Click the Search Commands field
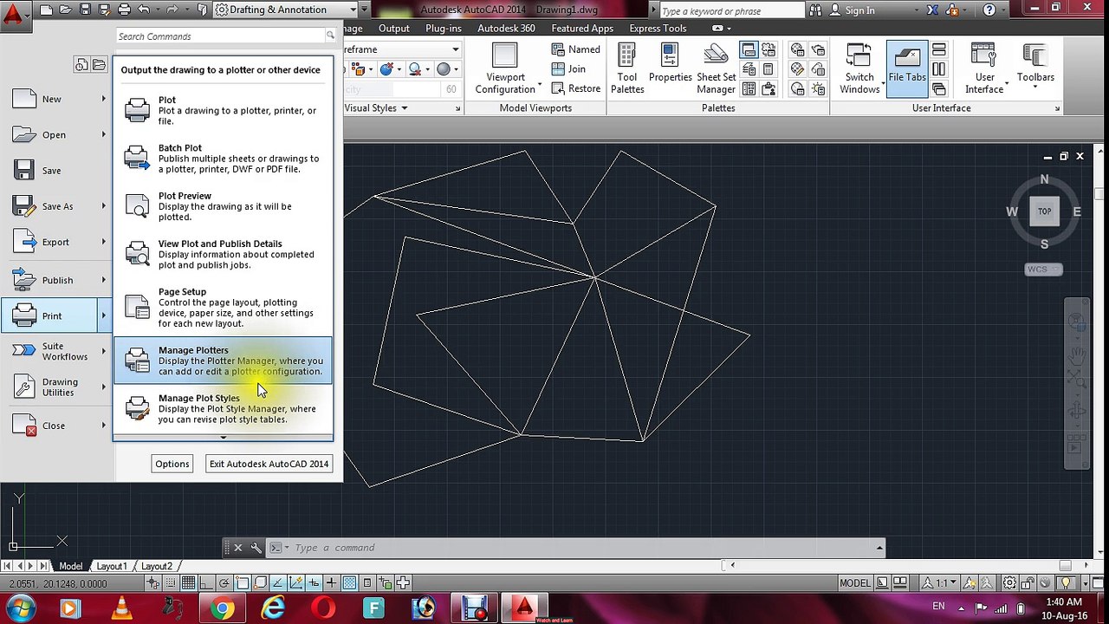Image resolution: width=1109 pixels, height=624 pixels. 221,36
